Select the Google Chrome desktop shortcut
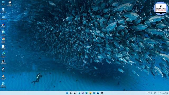The image size is (169, 95). tap(3, 40)
